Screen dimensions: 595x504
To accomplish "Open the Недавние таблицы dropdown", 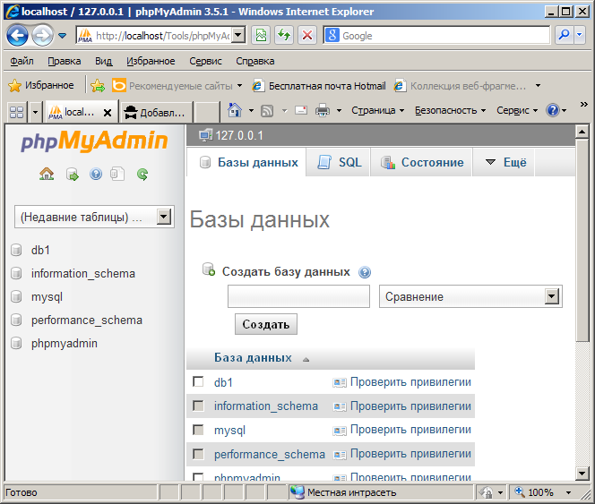I will coord(94,217).
